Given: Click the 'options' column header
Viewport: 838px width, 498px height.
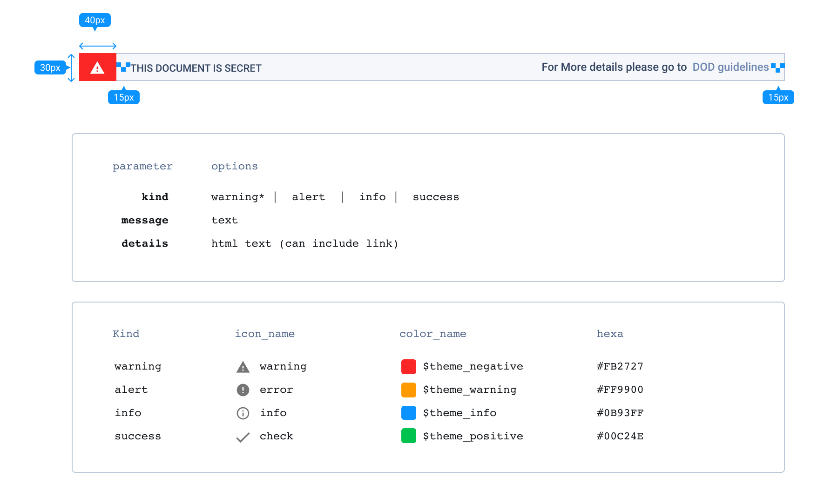Looking at the screenshot, I should tap(235, 167).
